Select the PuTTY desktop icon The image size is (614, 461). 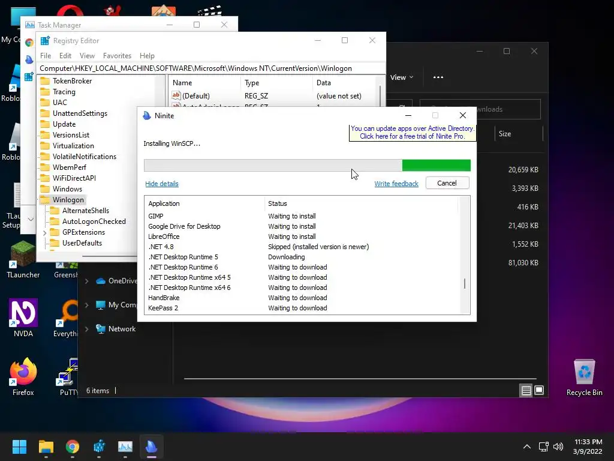67,377
